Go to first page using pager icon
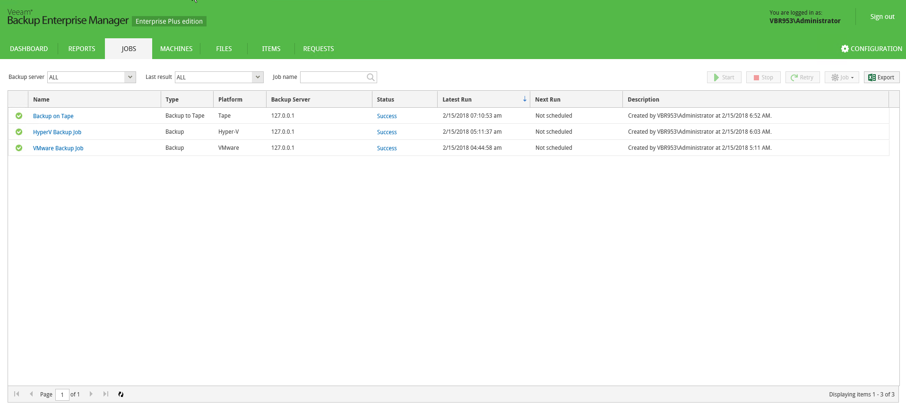 tap(17, 394)
